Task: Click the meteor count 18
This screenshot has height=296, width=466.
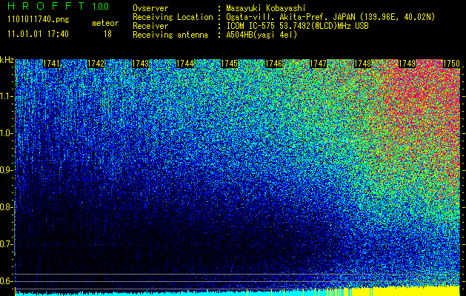Action: coord(107,34)
